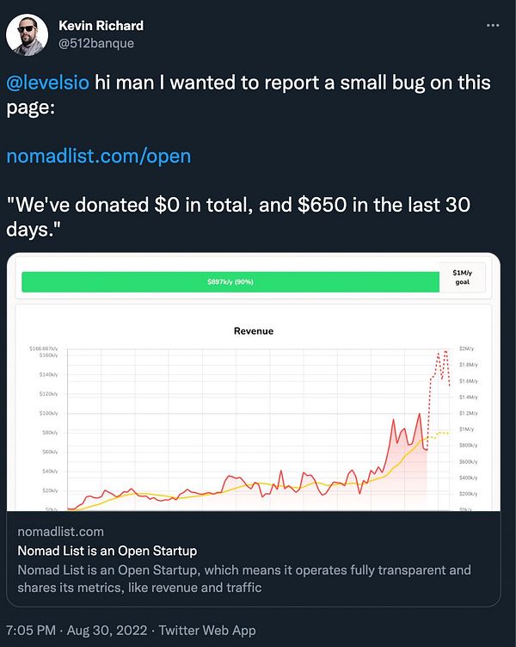Click Kevin Richard's profile avatar
This screenshot has height=647, width=516.
[27, 34]
